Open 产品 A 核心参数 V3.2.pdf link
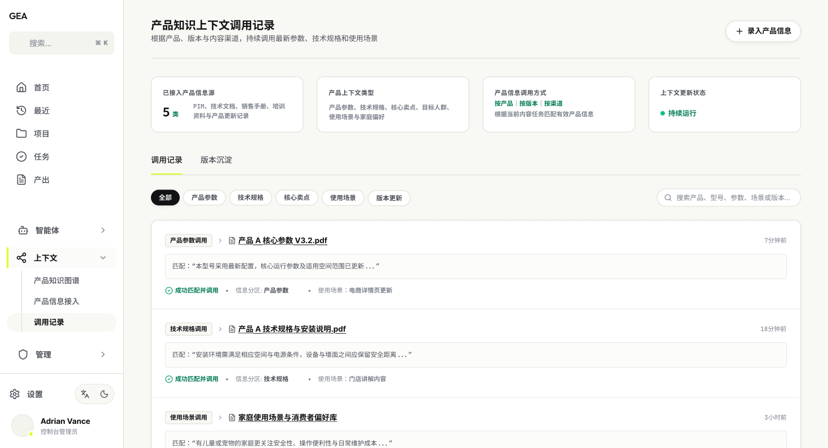828x448 pixels. click(x=283, y=241)
